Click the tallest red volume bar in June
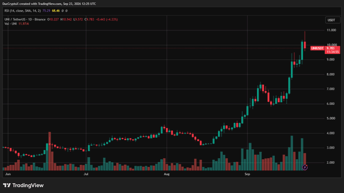Screen dimensions: 344x193 click(x=50, y=151)
